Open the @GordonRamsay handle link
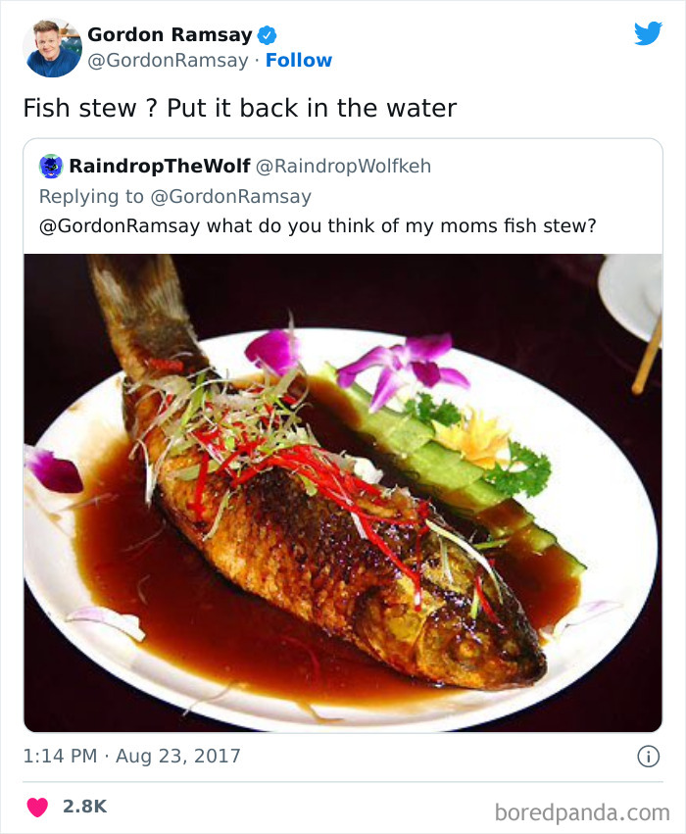The height and width of the screenshot is (834, 686). (169, 61)
